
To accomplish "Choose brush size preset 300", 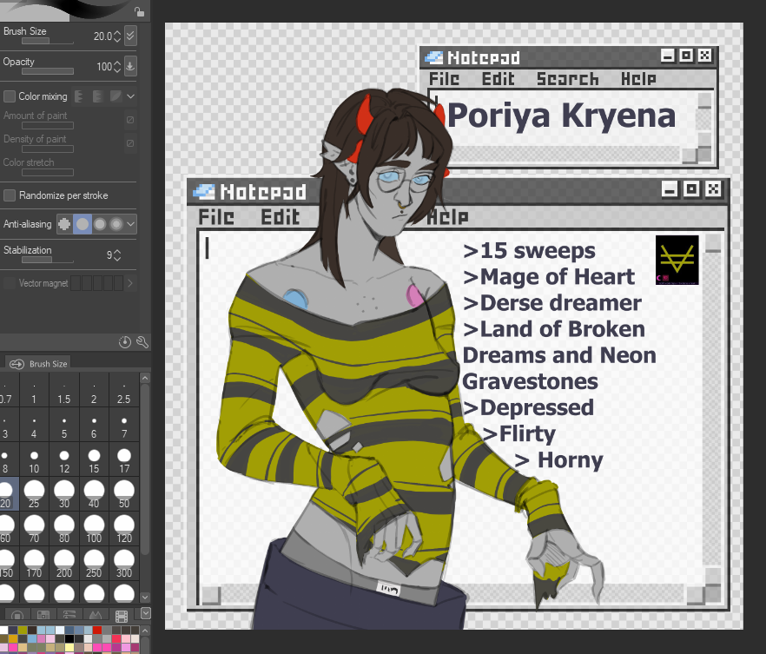I will (124, 564).
